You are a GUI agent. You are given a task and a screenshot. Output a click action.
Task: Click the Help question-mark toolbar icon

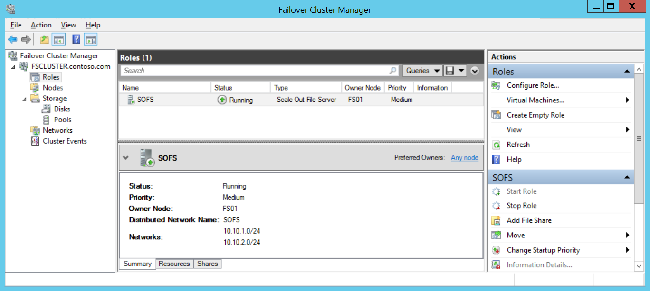coord(76,40)
